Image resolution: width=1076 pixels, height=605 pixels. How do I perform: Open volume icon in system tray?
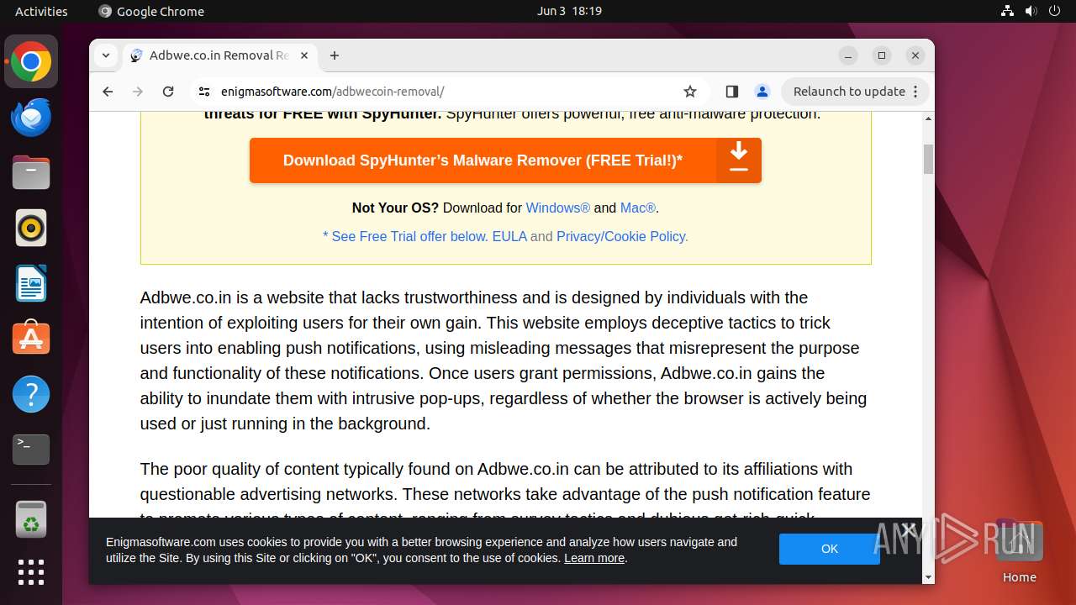1031,11
